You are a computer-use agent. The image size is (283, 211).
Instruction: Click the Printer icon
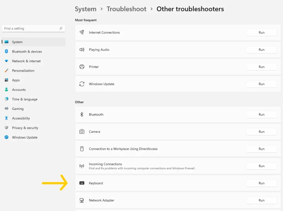pos(82,67)
